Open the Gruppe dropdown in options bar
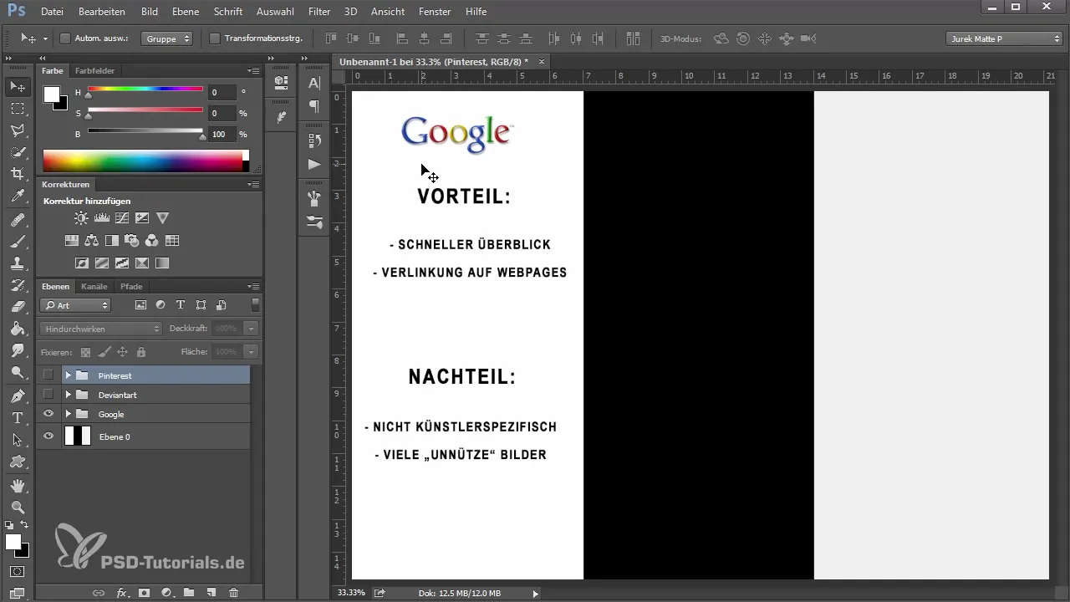The width and height of the screenshot is (1070, 602). point(167,38)
